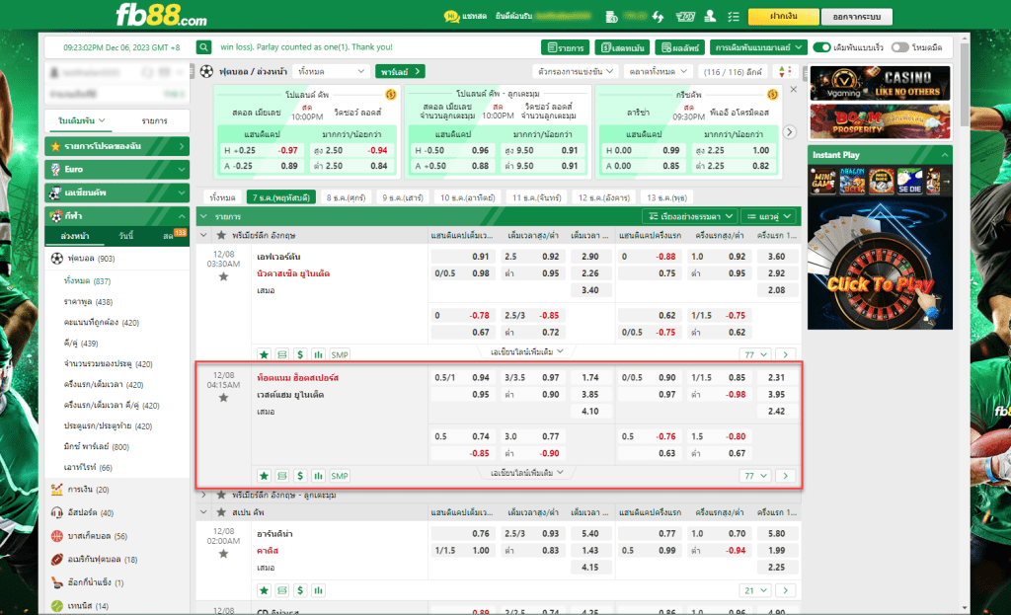Open the Casino Like No Others banner
The width and height of the screenshot is (1011, 615).
880,83
